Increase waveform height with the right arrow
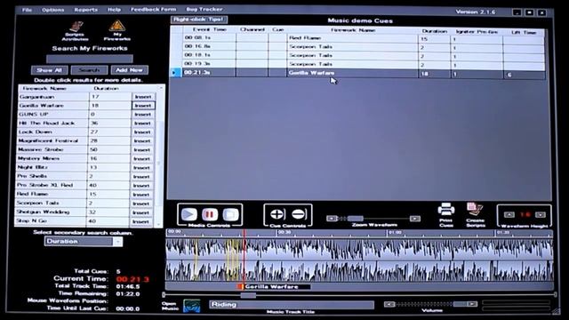The width and height of the screenshot is (569, 320). [x=541, y=215]
